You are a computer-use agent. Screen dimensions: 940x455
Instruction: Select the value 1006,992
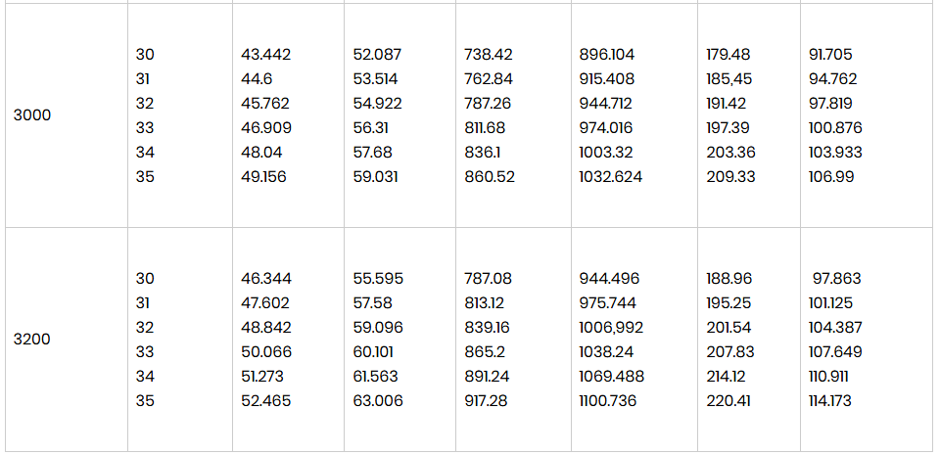click(611, 328)
